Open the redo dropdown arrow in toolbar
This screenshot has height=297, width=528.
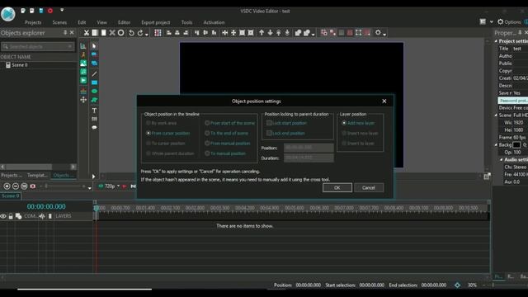point(147,34)
